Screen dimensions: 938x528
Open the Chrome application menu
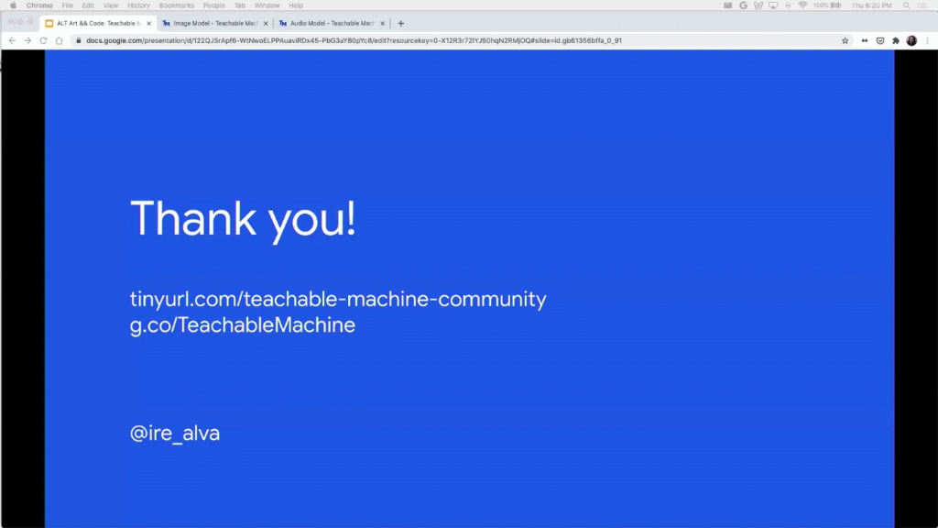39,5
